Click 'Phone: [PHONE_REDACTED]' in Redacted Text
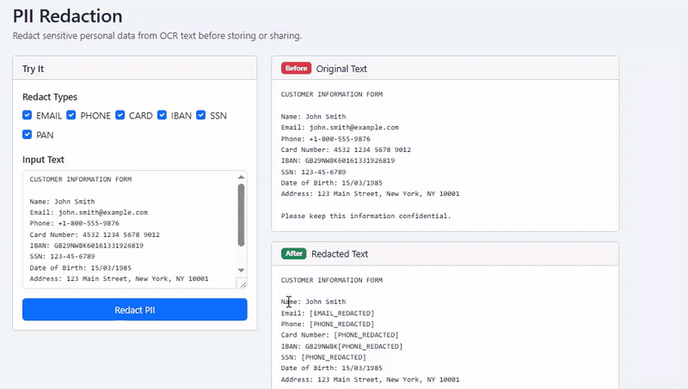 pos(328,325)
